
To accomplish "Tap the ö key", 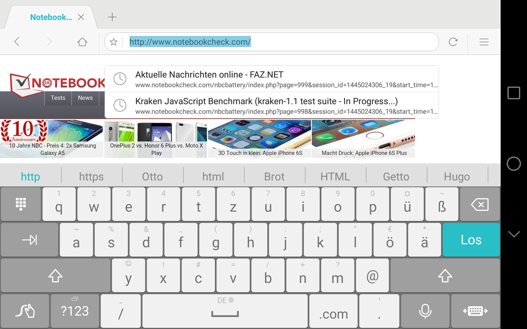I will click(390, 240).
